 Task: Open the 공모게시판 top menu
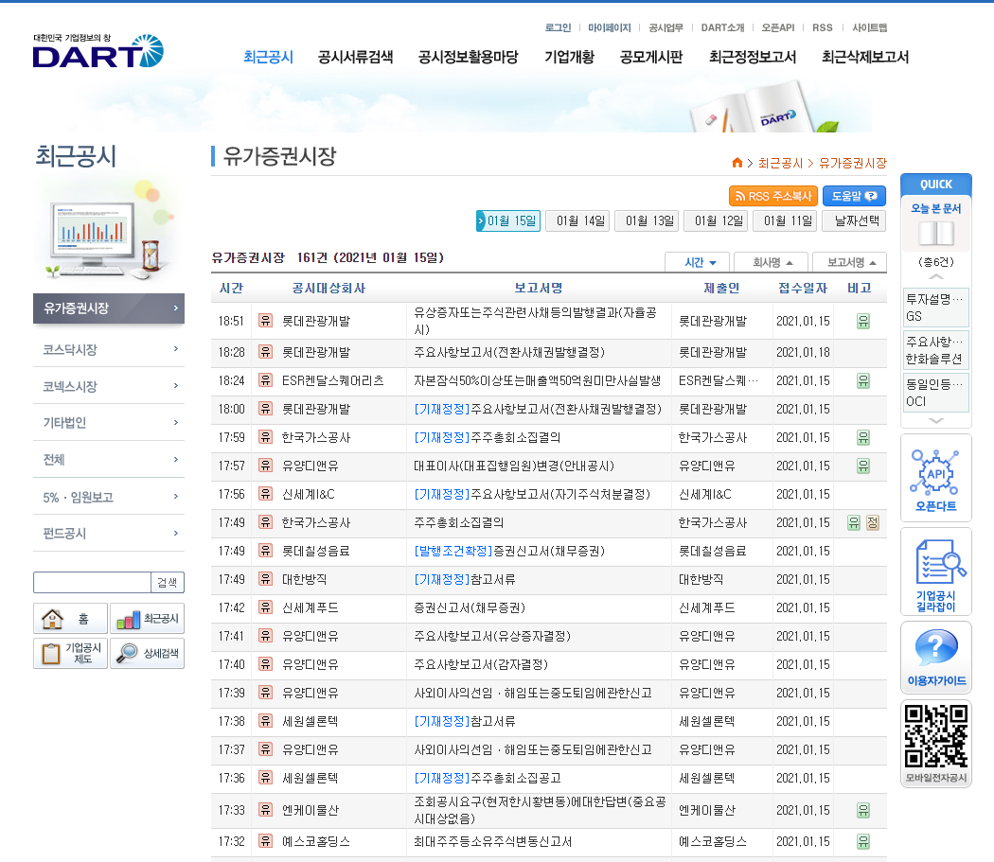point(651,57)
